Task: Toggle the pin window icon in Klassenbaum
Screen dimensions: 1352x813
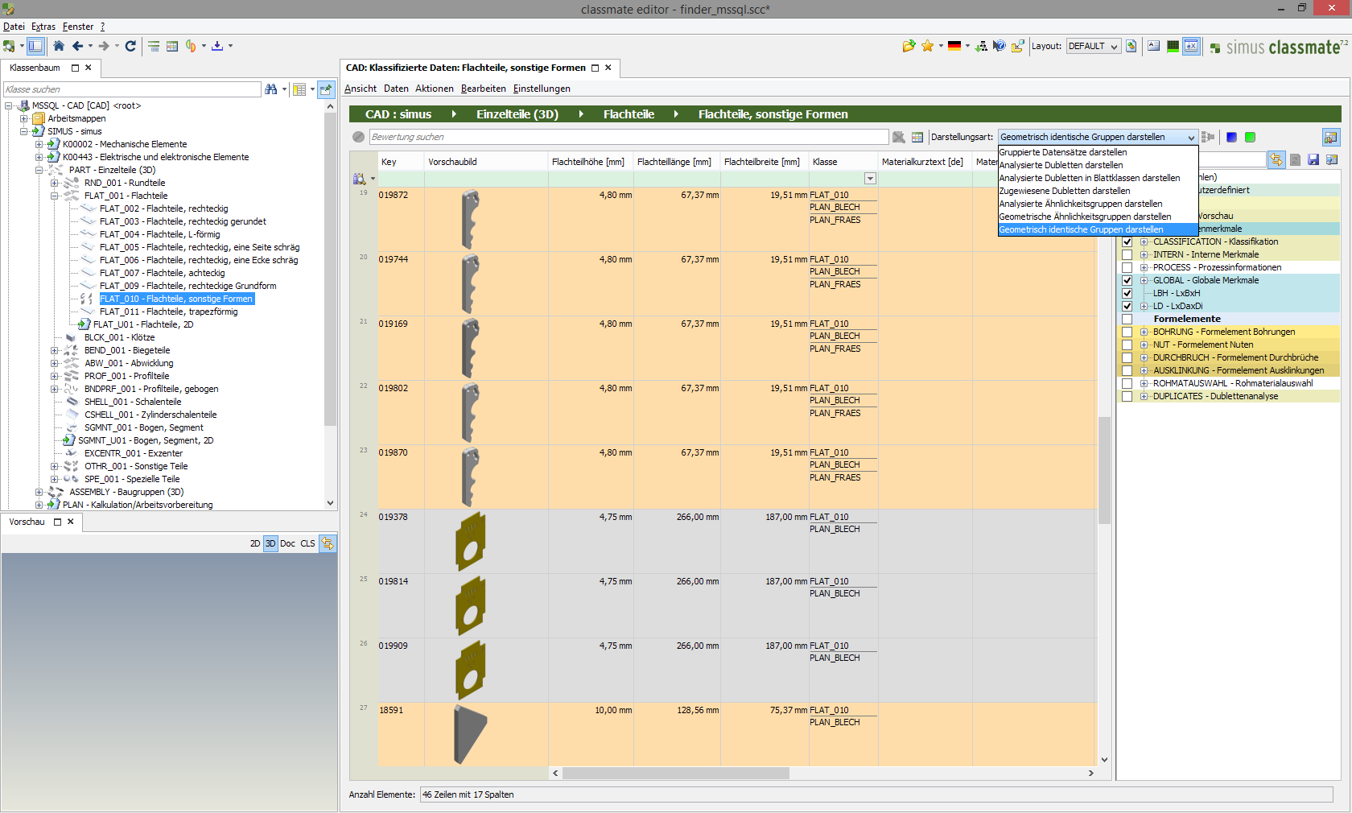Action: pos(326,89)
